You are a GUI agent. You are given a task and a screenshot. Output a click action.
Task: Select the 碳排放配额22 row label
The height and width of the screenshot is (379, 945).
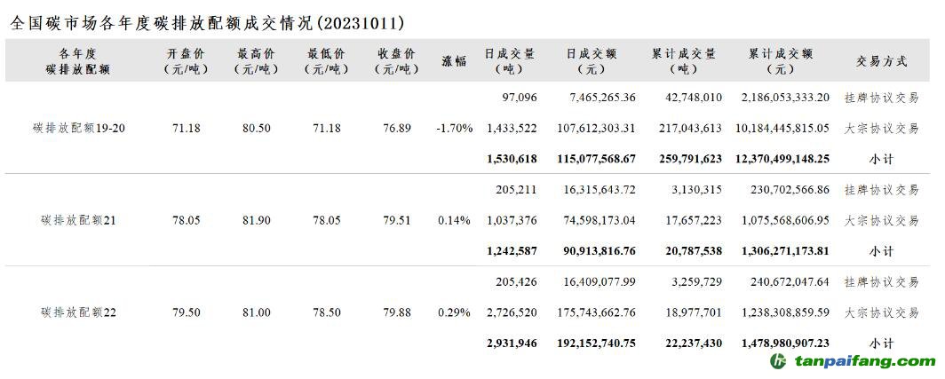click(x=78, y=312)
